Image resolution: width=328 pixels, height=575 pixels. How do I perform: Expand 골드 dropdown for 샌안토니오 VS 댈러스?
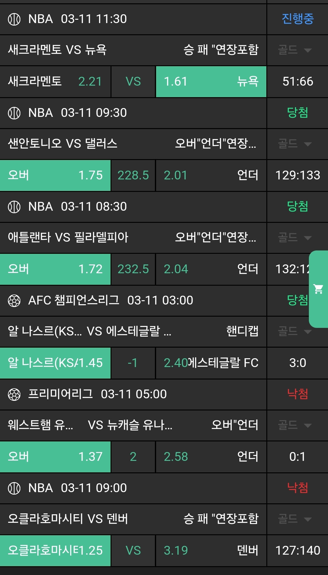(295, 144)
